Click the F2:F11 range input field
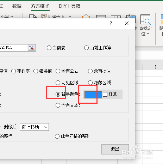This screenshot has height=164, width=163. coord(14,48)
